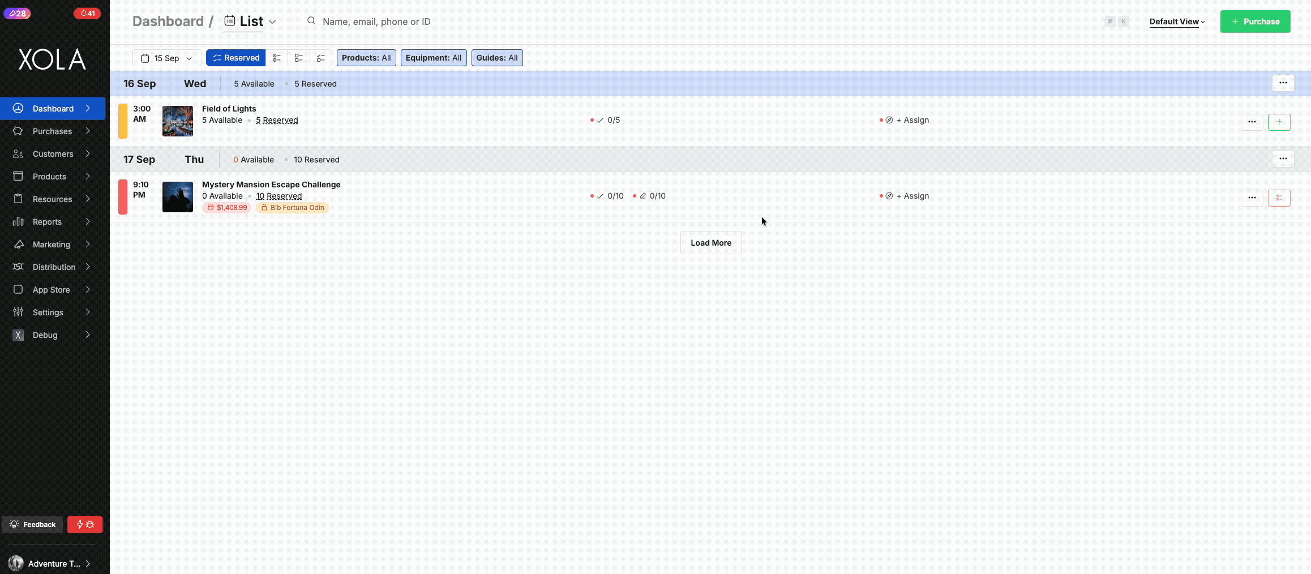The height and width of the screenshot is (574, 1311).
Task: Open three-dot menu for Mystery Mansion row
Action: click(x=1252, y=198)
